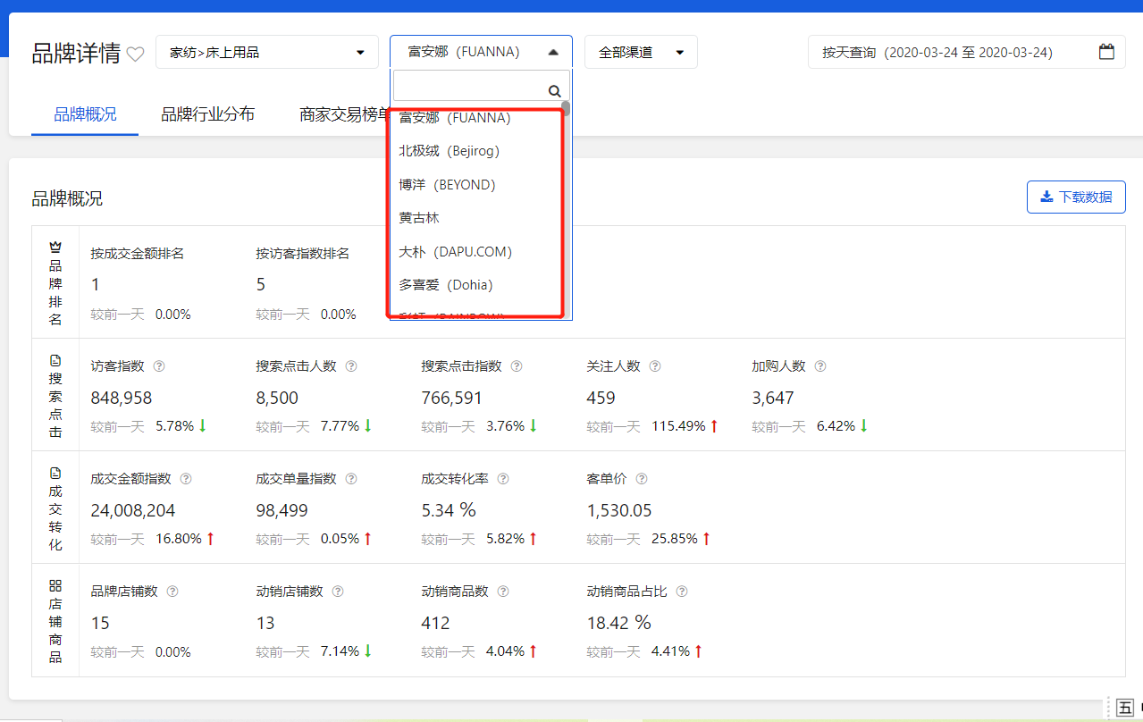The image size is (1143, 722).
Task: Click the help icon next to 搜索点击指数
Action: point(517,366)
